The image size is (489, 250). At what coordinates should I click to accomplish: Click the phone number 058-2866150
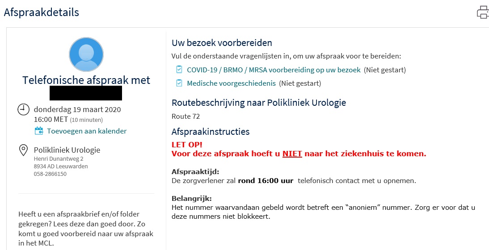coord(50,174)
